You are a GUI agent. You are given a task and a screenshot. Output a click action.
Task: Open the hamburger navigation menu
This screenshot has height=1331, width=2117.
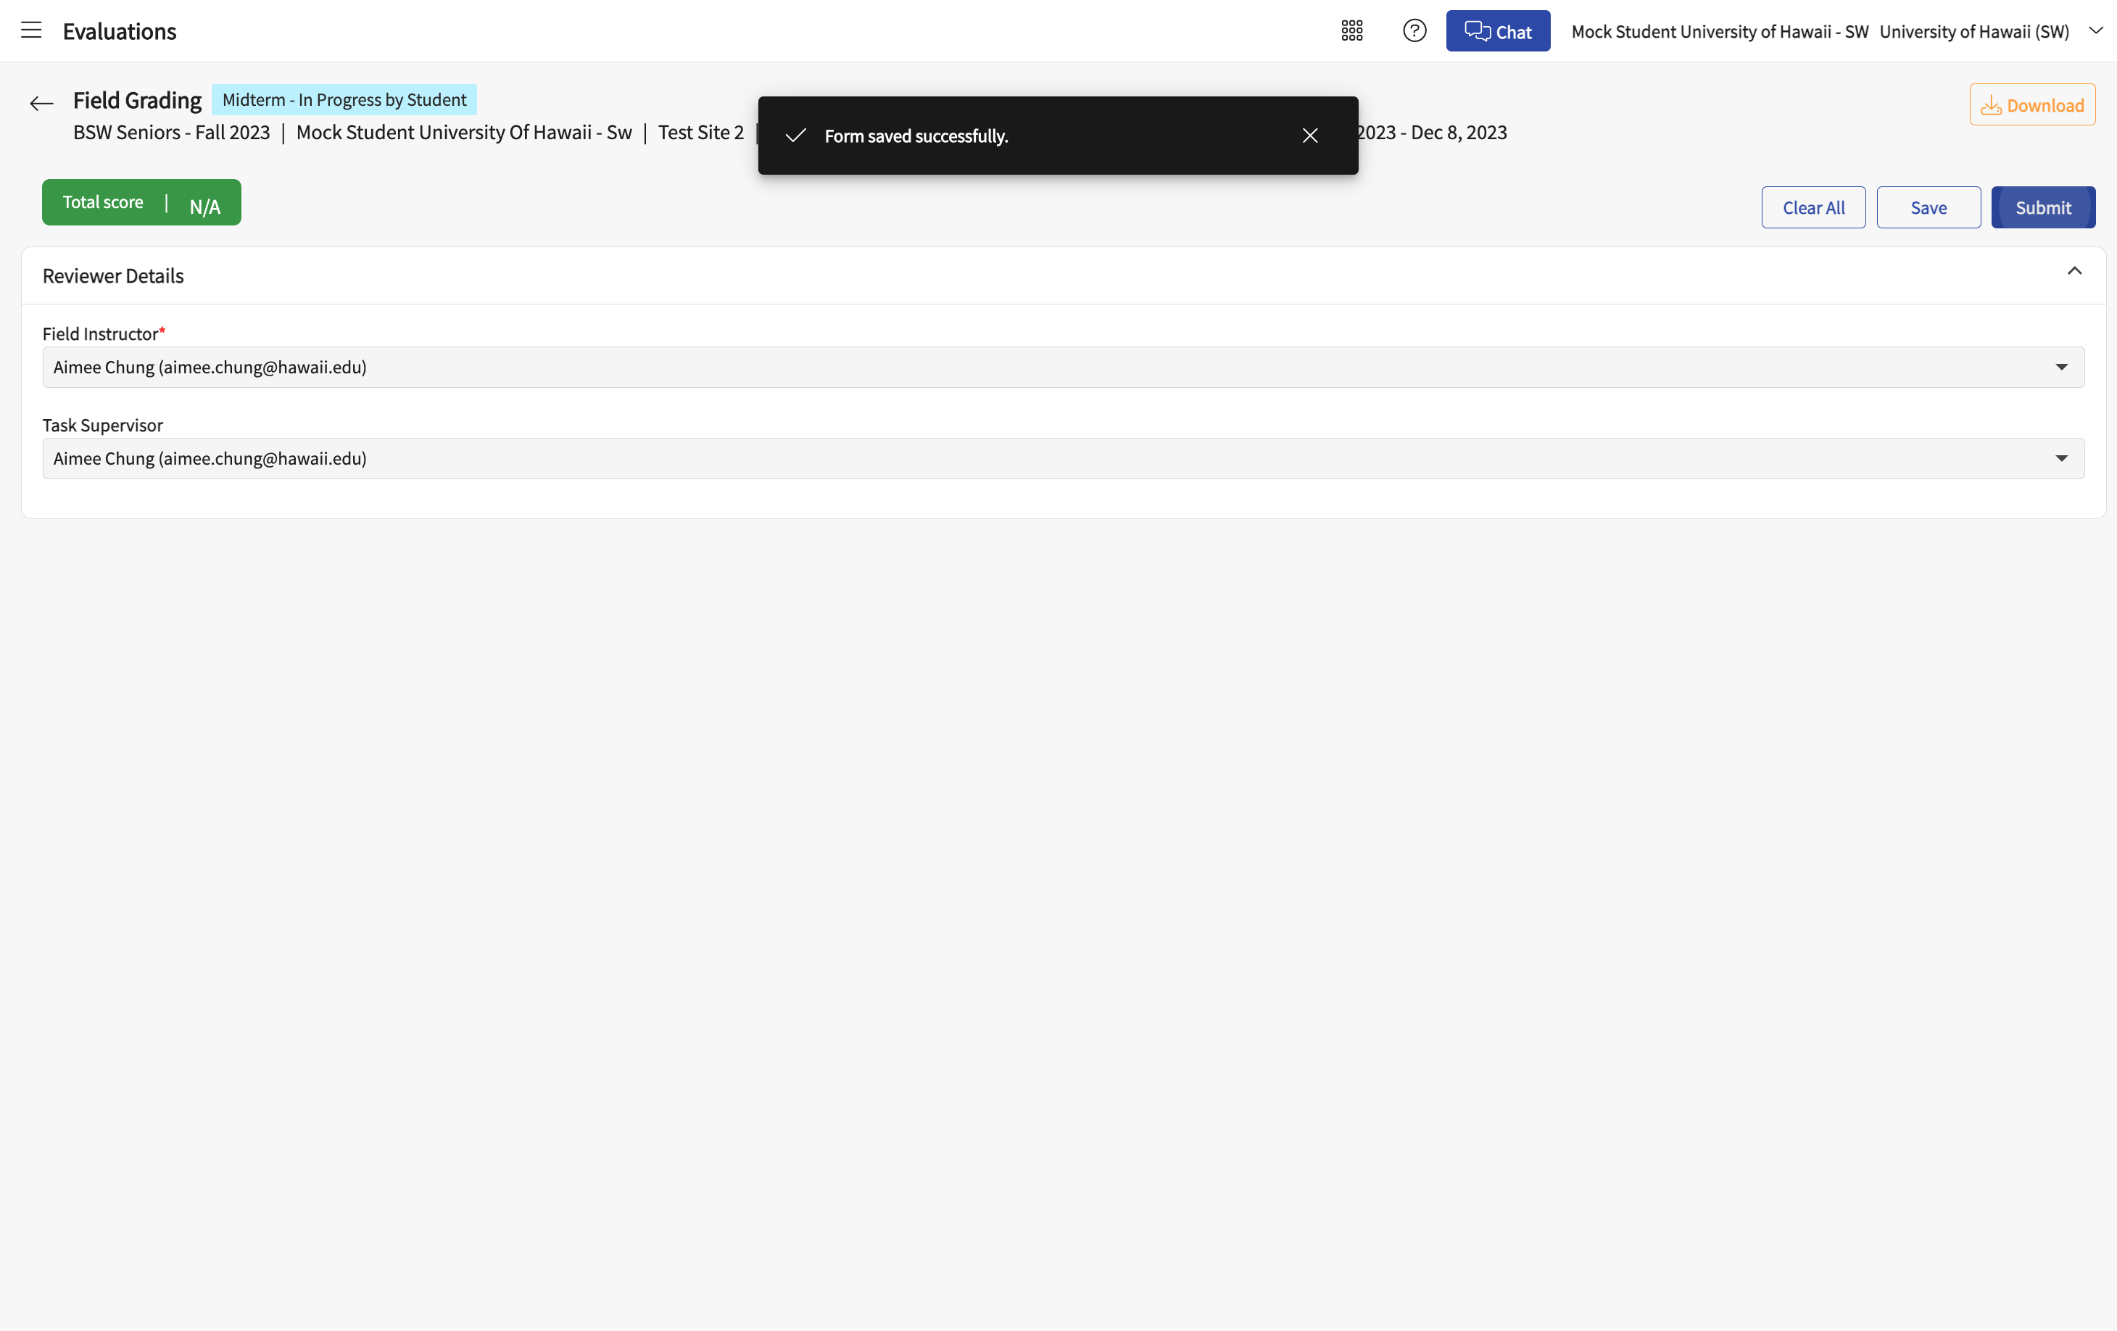pos(30,30)
